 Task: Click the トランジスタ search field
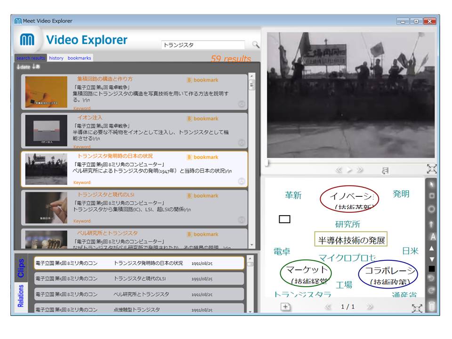point(203,45)
